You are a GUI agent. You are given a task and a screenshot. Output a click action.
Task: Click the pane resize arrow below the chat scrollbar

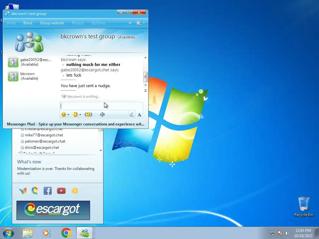(145, 91)
